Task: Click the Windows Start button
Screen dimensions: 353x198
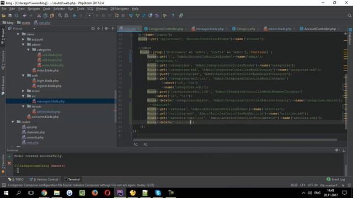Action: 6,193
